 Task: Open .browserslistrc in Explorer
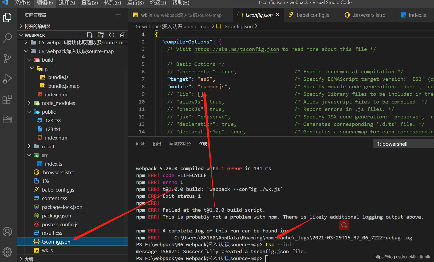(x=58, y=172)
